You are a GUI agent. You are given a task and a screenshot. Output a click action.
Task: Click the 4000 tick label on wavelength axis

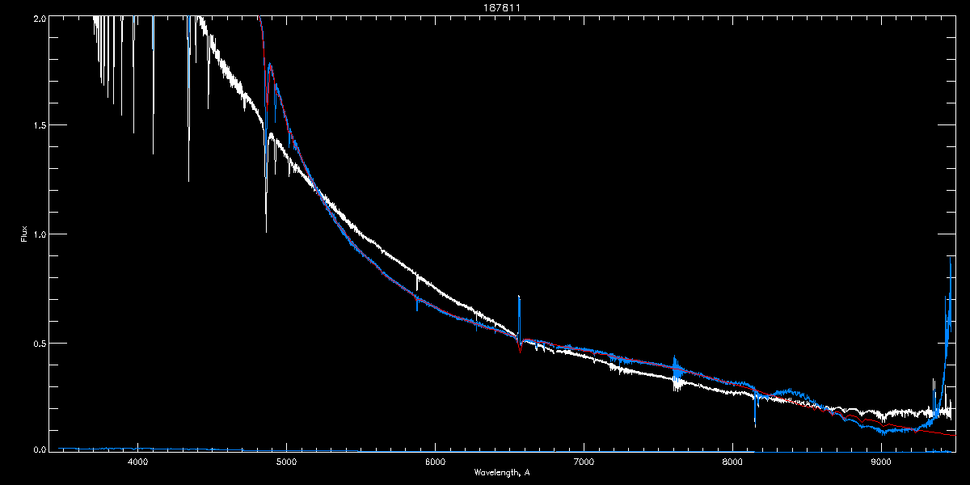(x=137, y=462)
